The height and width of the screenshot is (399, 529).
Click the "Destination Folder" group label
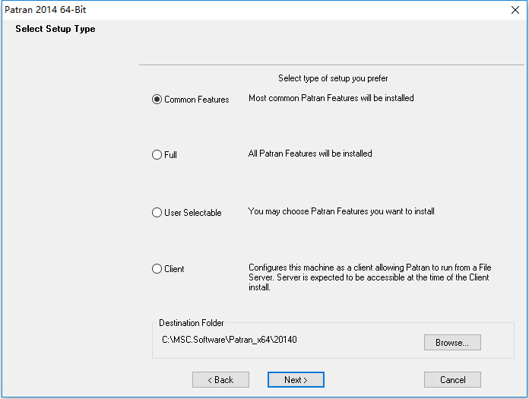coord(192,323)
